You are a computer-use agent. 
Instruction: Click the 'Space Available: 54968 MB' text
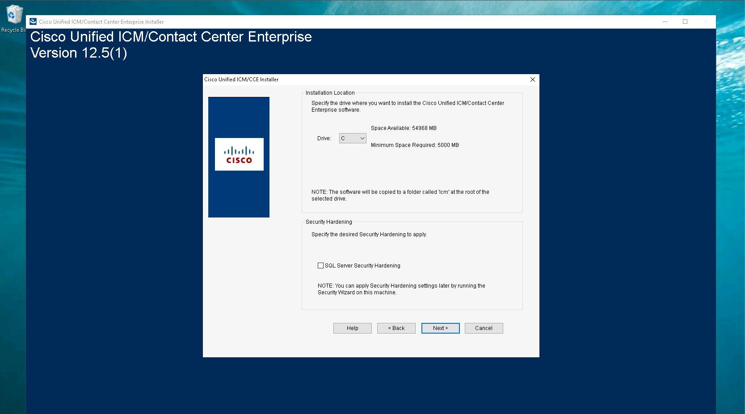click(x=404, y=128)
